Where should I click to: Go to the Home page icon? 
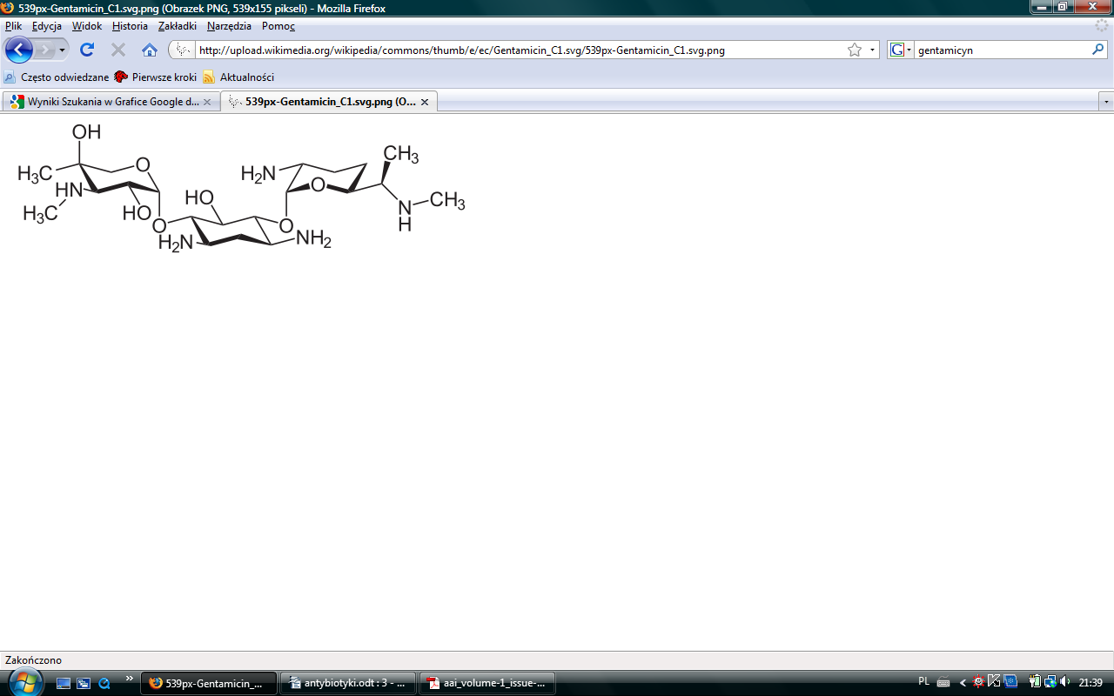pyautogui.click(x=150, y=50)
